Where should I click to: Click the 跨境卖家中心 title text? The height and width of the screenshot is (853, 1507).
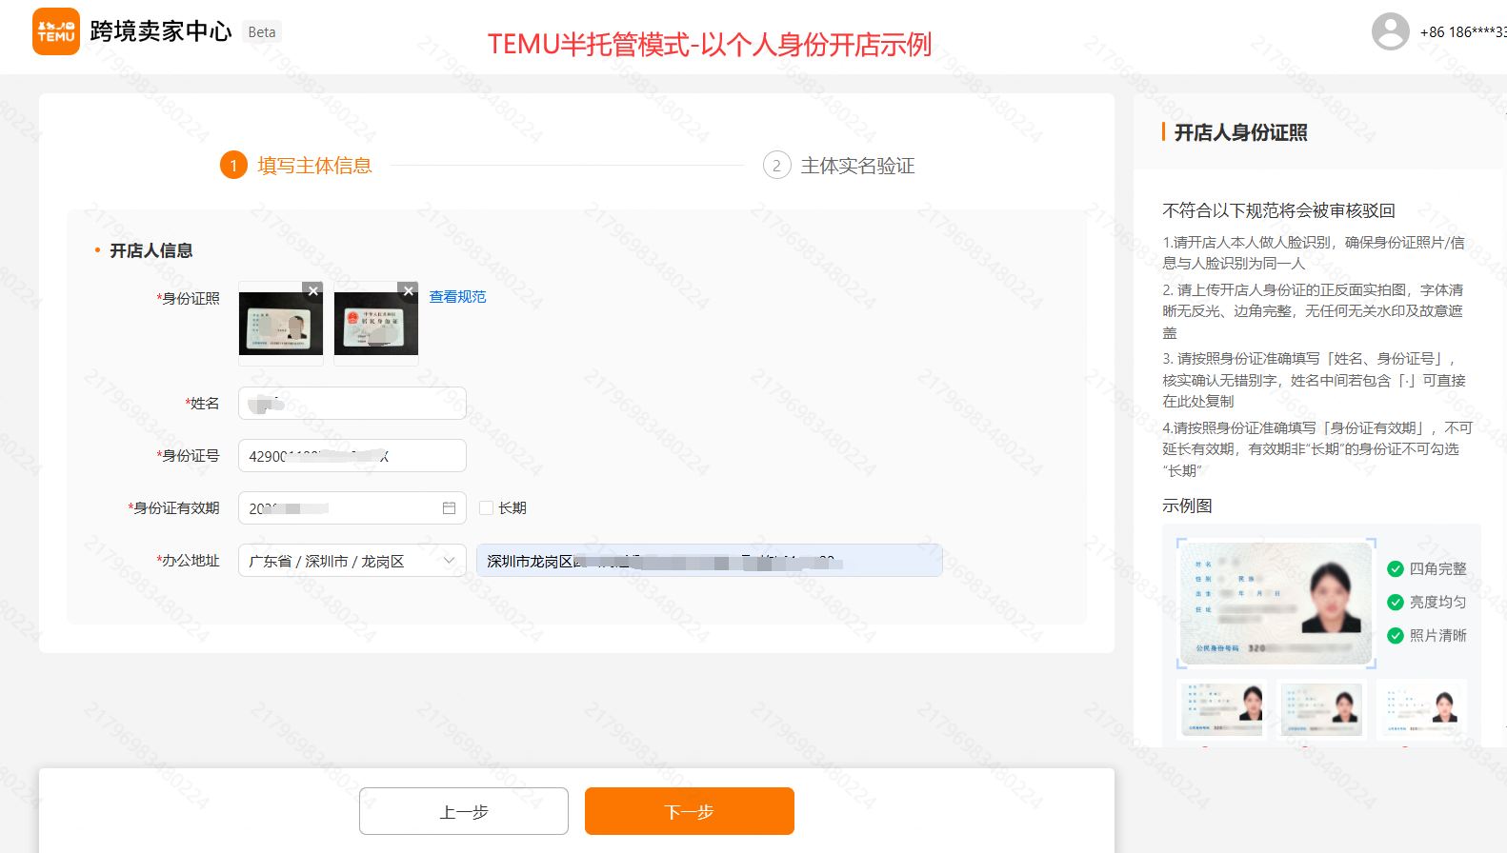(161, 31)
